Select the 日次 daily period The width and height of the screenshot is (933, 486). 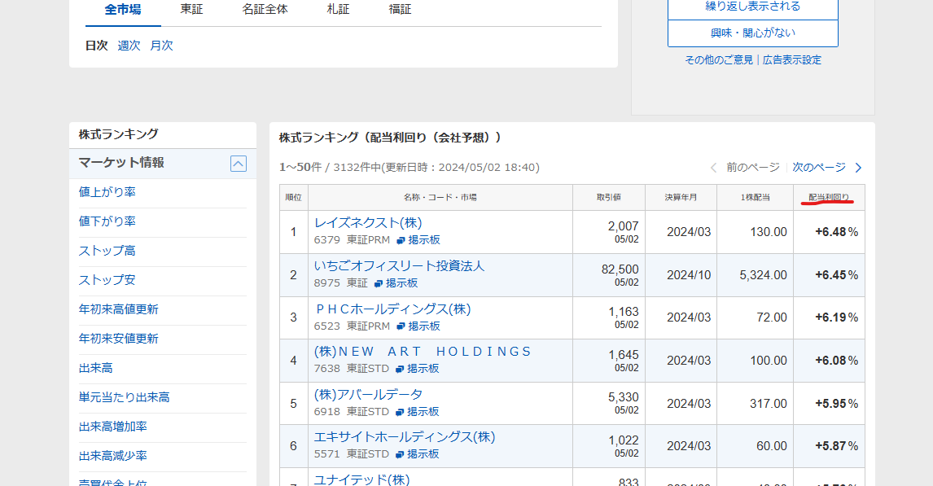point(96,46)
